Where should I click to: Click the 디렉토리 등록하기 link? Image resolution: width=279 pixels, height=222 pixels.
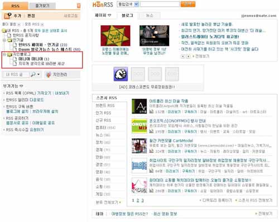217,200
